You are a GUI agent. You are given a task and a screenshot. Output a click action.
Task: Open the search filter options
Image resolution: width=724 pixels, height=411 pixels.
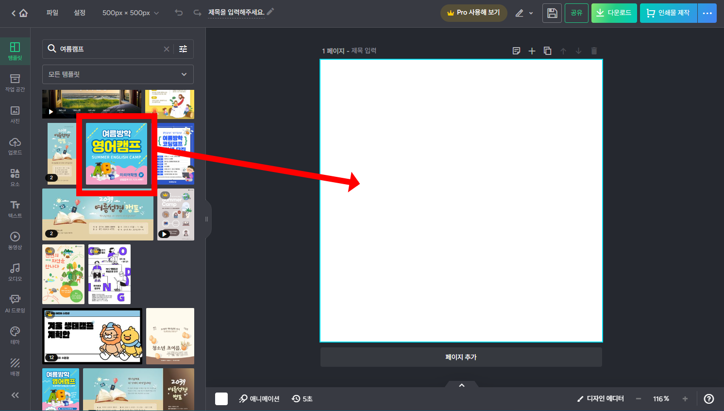tap(183, 49)
